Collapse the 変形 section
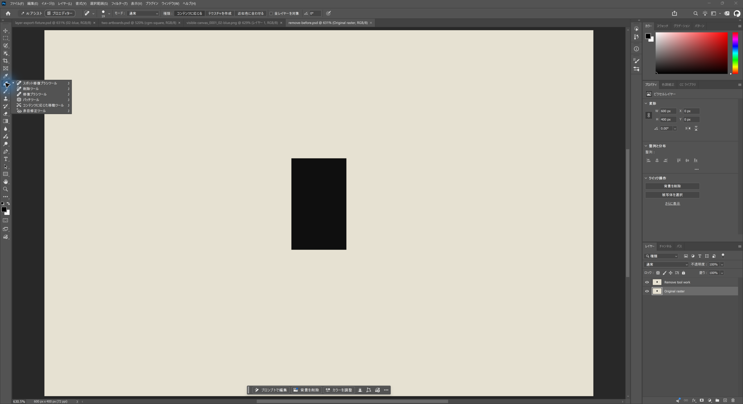The height and width of the screenshot is (404, 743). (x=646, y=103)
